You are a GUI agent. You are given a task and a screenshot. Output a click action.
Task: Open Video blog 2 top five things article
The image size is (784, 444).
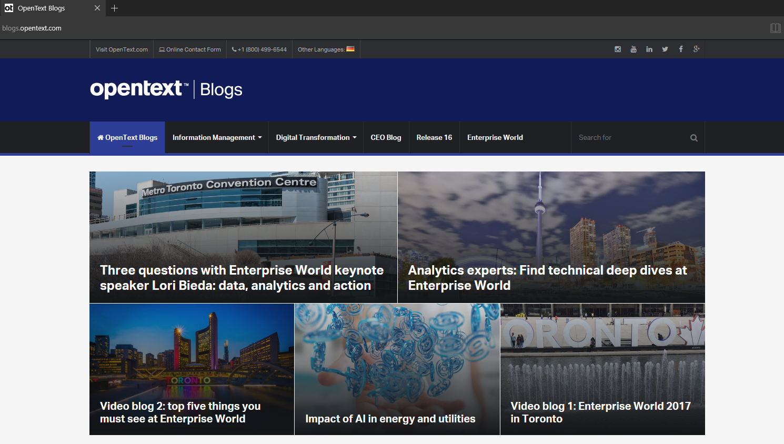point(192,369)
